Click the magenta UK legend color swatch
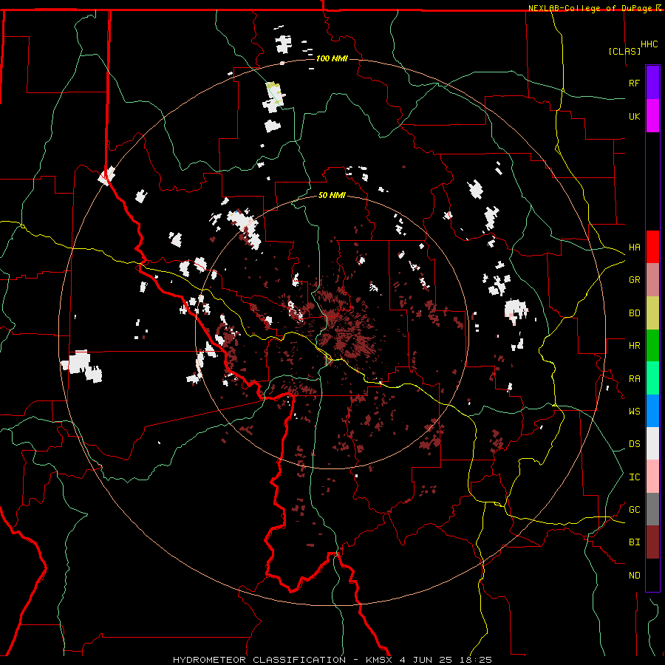Screen dimensions: 665x665 [x=652, y=116]
